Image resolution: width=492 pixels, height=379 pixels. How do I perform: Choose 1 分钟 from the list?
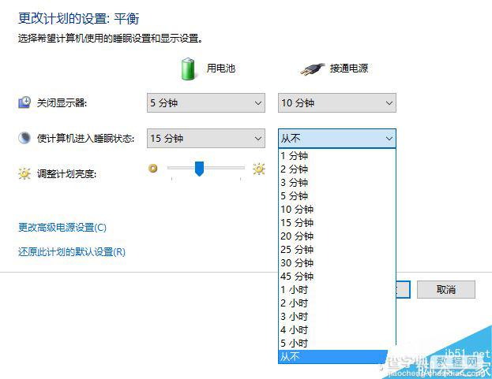point(337,155)
